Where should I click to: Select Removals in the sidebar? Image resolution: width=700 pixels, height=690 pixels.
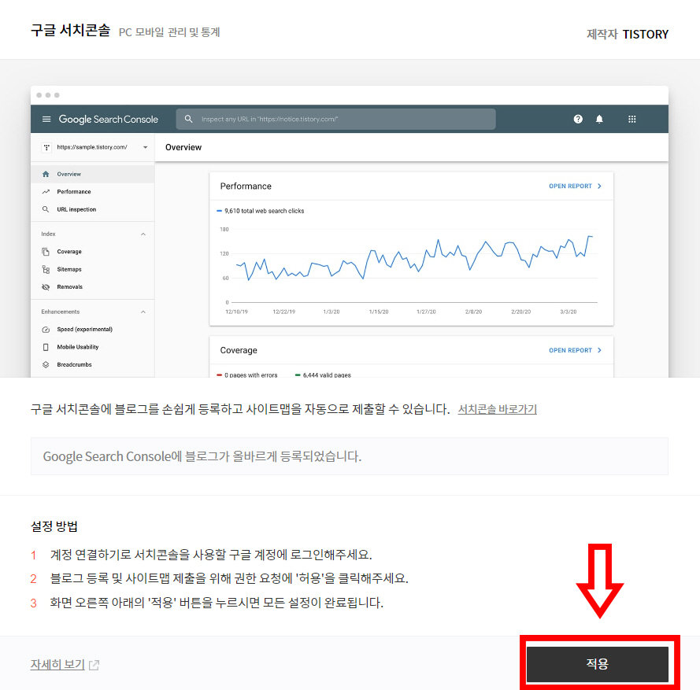(x=92, y=287)
